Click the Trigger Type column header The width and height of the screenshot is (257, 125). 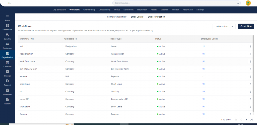click(115, 39)
